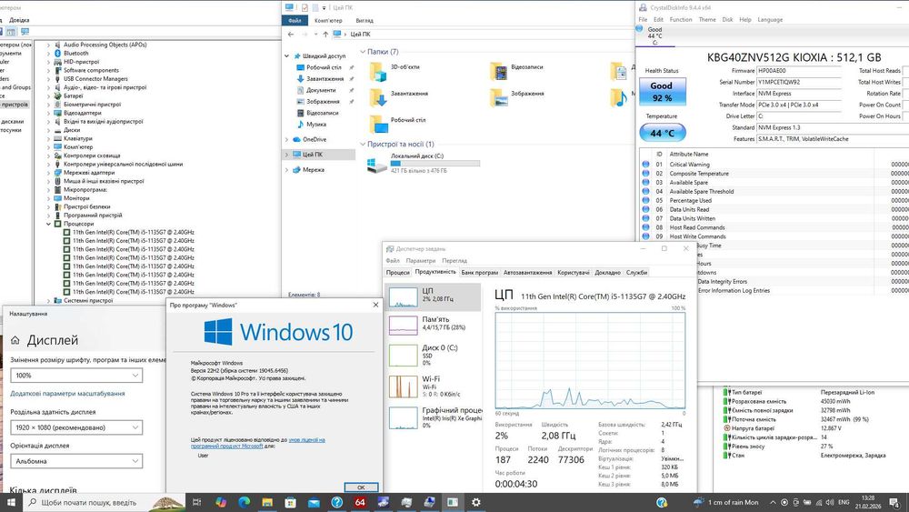Launch Microsoft Edge from the taskbar
Image resolution: width=909 pixels, height=512 pixels.
tap(244, 502)
